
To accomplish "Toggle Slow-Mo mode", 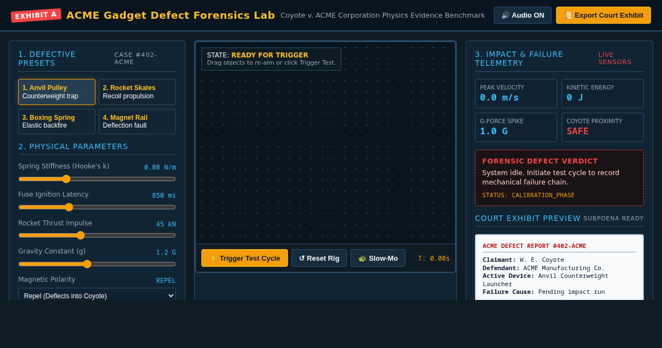I will coord(378,258).
